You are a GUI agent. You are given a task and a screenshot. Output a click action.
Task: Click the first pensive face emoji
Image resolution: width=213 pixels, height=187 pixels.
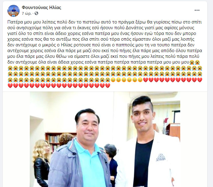113,80
